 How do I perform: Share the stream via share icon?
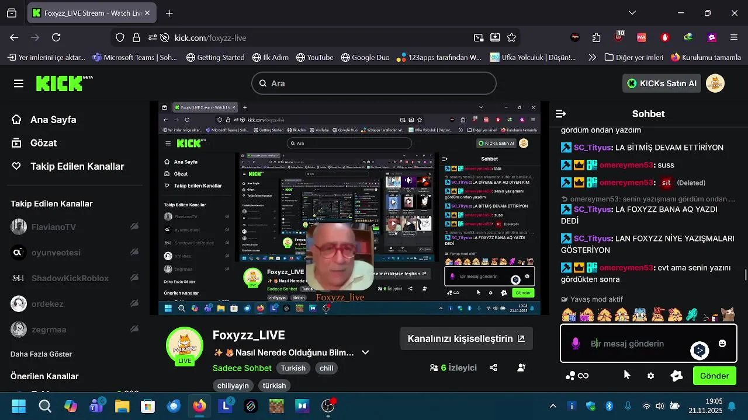click(x=493, y=368)
